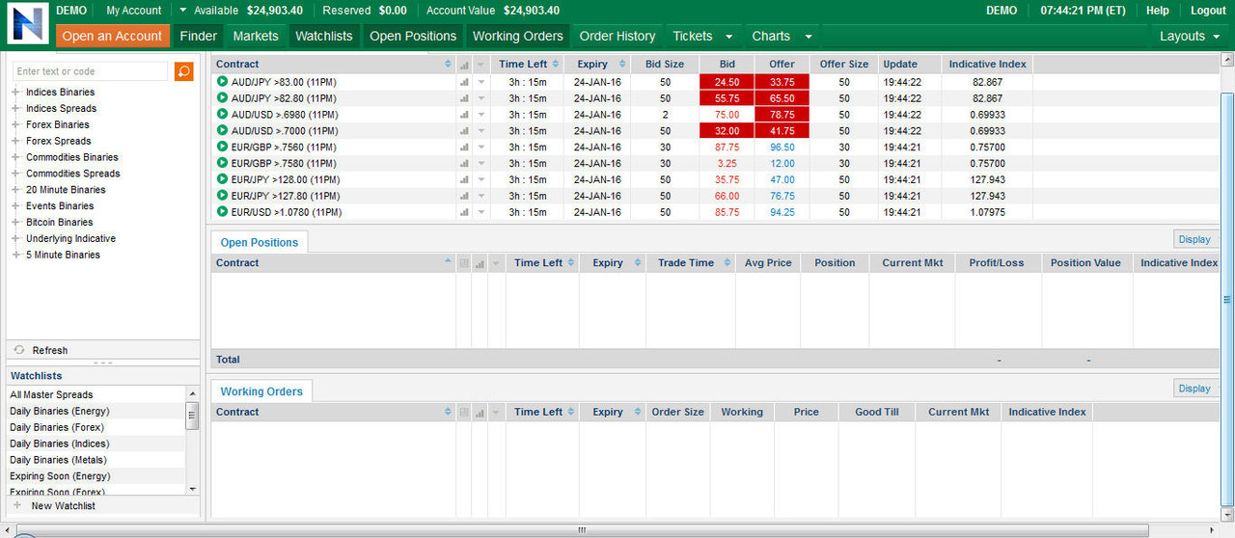Click the red 24.50 bid price cell
1235x538 pixels.
click(x=727, y=82)
